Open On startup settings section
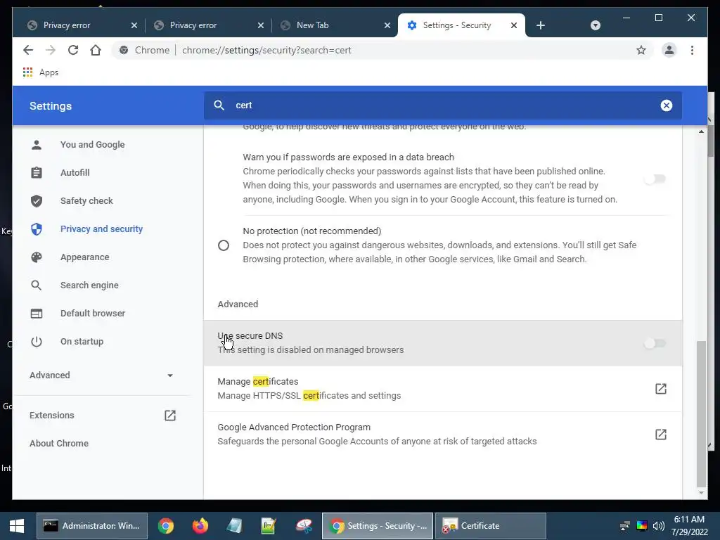 tap(82, 341)
